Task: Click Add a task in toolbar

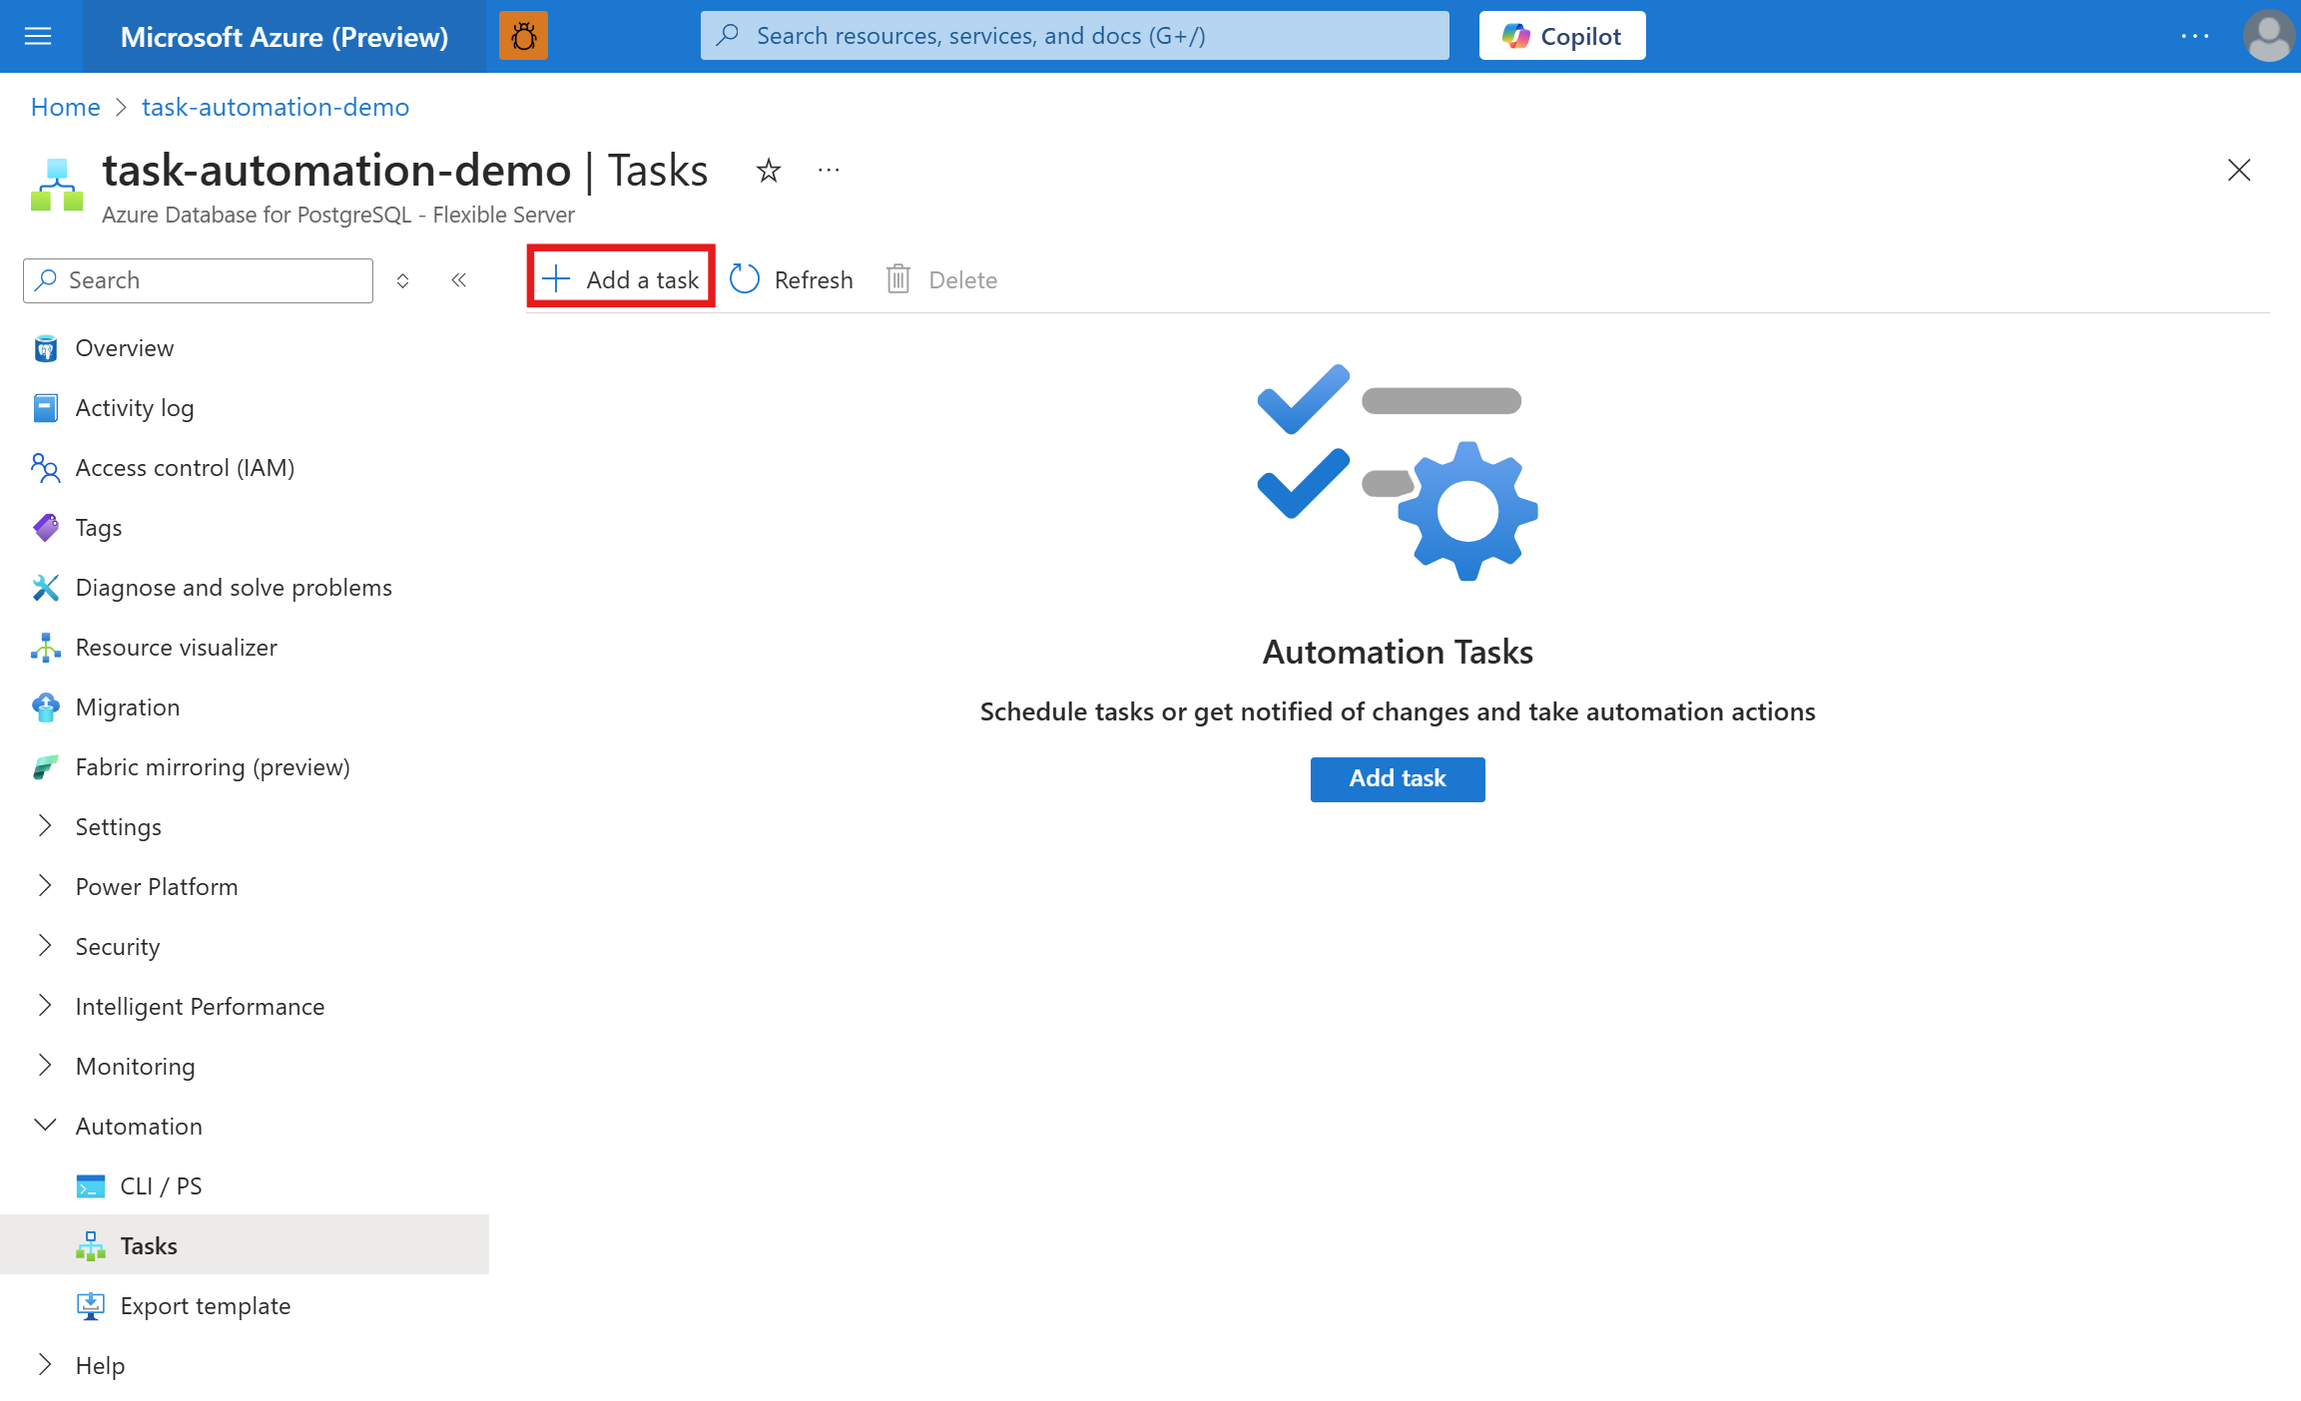Action: tap(621, 279)
